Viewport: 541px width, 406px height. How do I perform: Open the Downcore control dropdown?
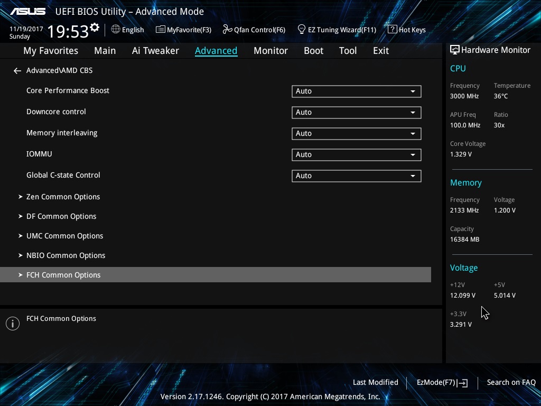357,112
